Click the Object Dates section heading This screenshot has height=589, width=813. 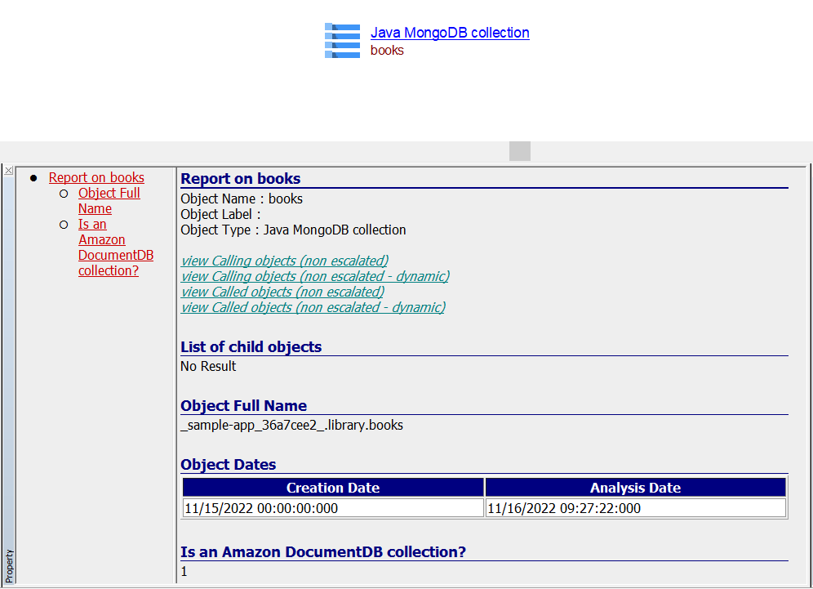(228, 464)
